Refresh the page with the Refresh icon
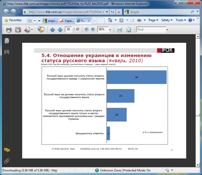This screenshot has width=202, height=175. pos(112,12)
